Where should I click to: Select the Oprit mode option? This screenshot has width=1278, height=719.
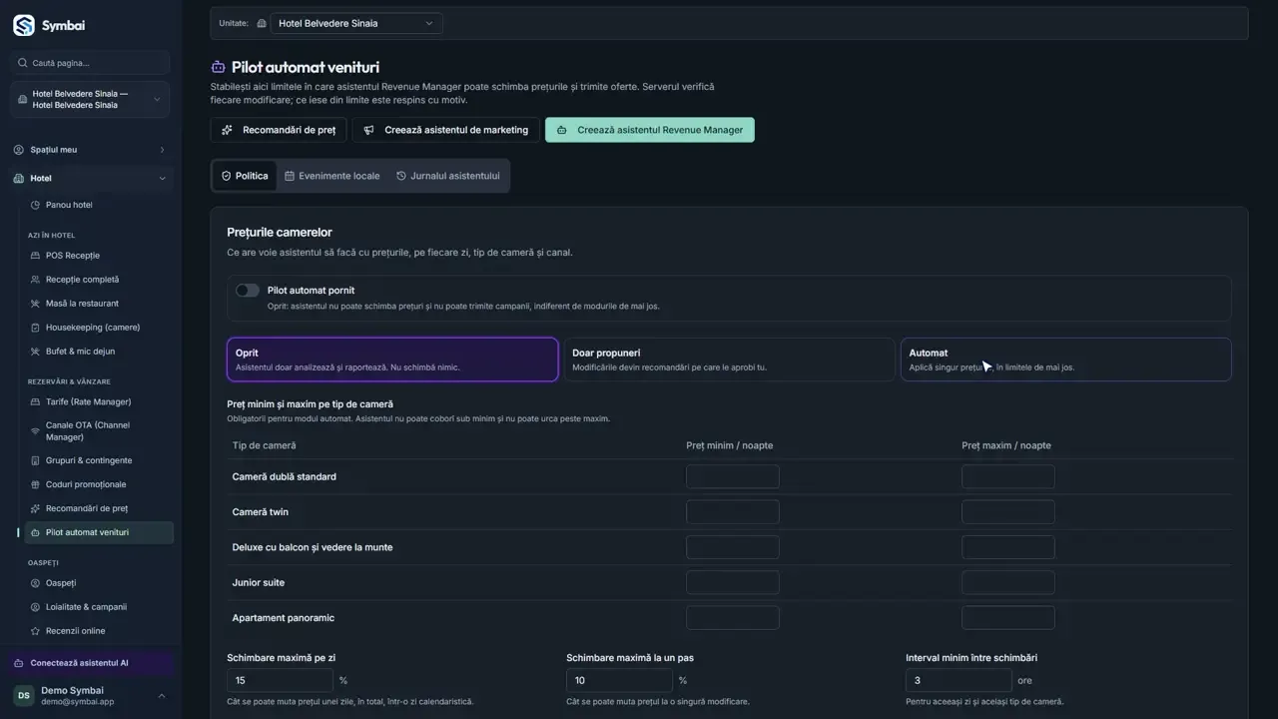click(392, 359)
